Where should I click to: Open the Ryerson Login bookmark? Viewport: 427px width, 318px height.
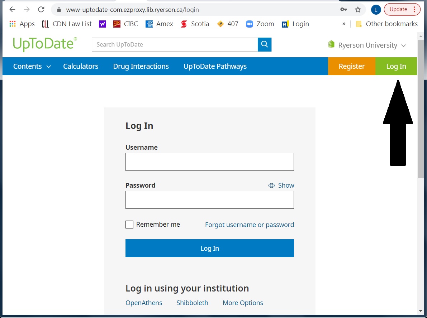pyautogui.click(x=295, y=24)
